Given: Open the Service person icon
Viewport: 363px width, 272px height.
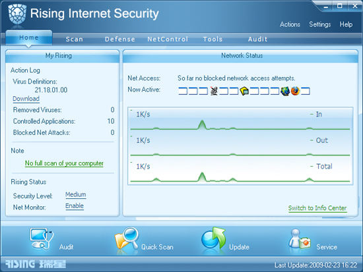Looking at the screenshot, I should click(300, 239).
